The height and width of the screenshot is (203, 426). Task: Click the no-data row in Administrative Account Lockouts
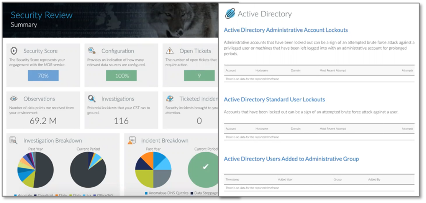pos(319,79)
